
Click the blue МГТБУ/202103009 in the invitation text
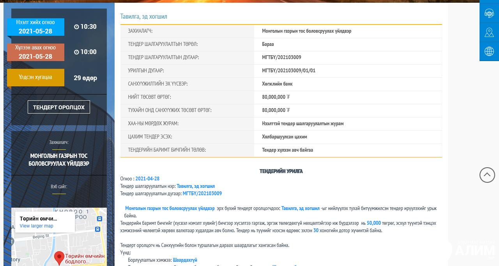pos(202,194)
